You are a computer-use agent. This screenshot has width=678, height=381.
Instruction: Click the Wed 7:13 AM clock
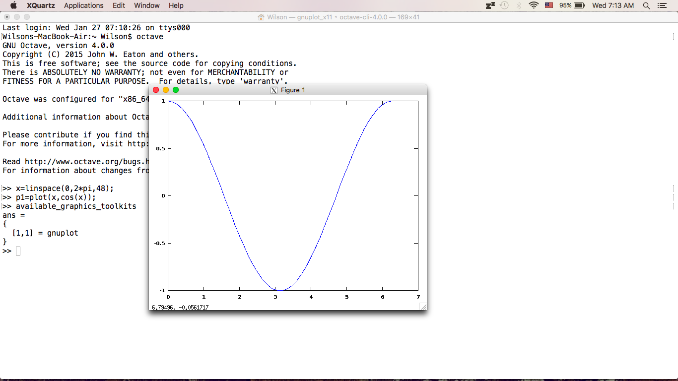click(x=613, y=5)
